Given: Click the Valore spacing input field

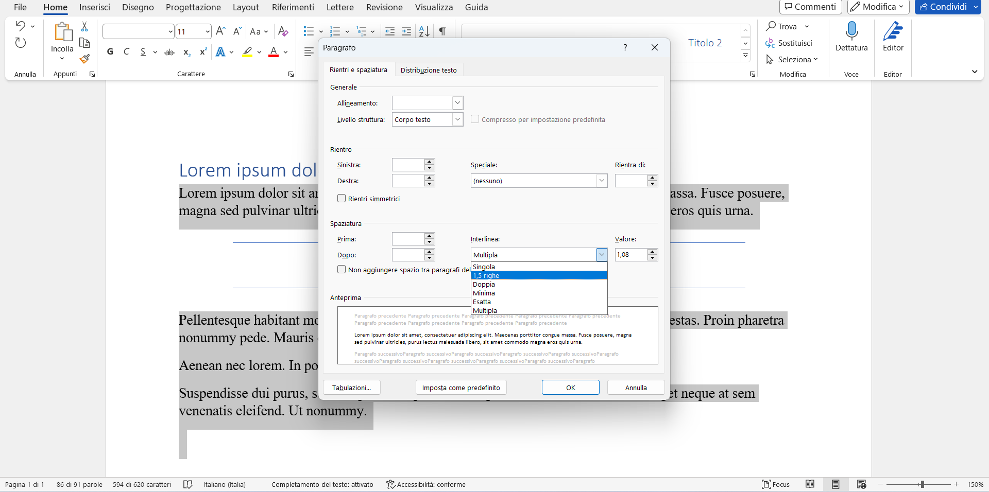Looking at the screenshot, I should pyautogui.click(x=631, y=255).
